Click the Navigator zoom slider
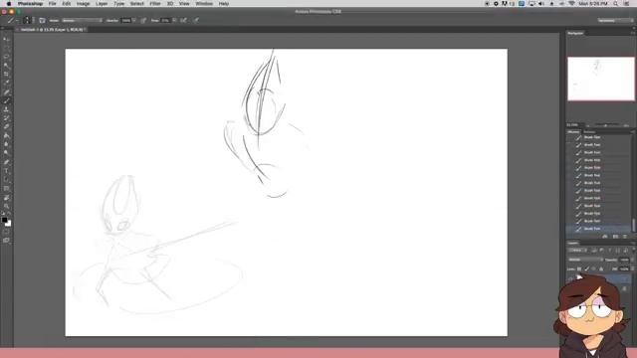Screen dimensions: 637x358 [x=606, y=125]
